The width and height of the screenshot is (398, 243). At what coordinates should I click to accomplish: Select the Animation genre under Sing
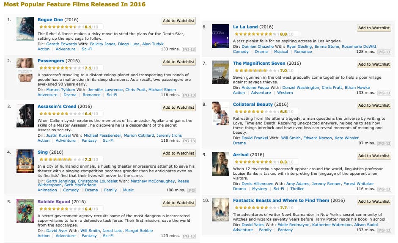47,190
